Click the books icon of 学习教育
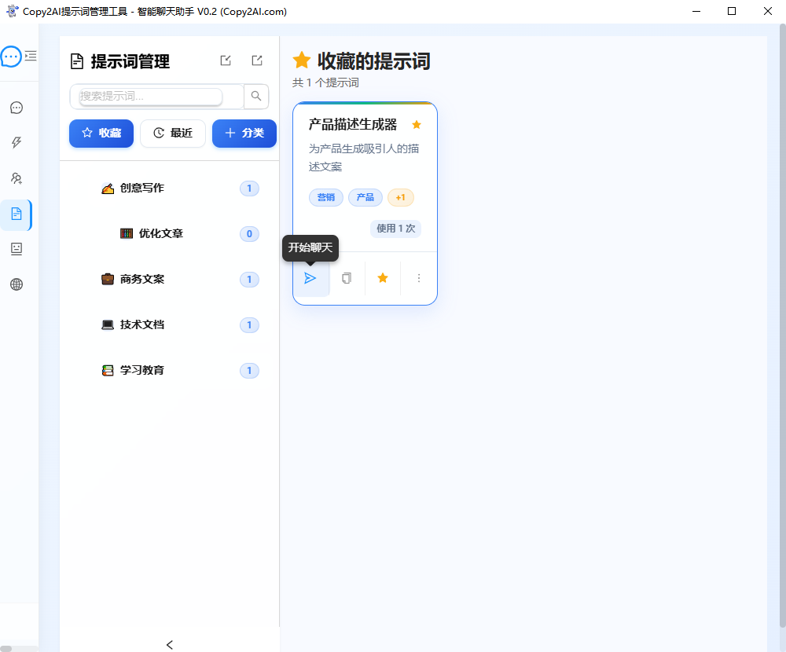786x652 pixels. click(108, 370)
